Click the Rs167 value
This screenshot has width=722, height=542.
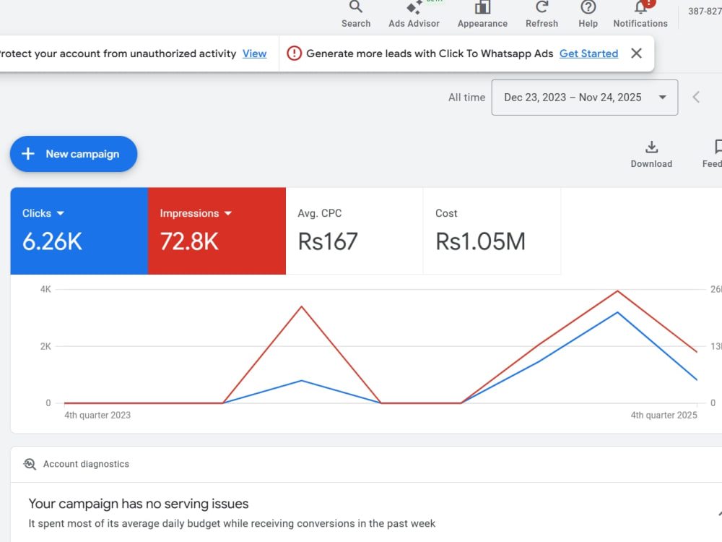click(x=327, y=241)
